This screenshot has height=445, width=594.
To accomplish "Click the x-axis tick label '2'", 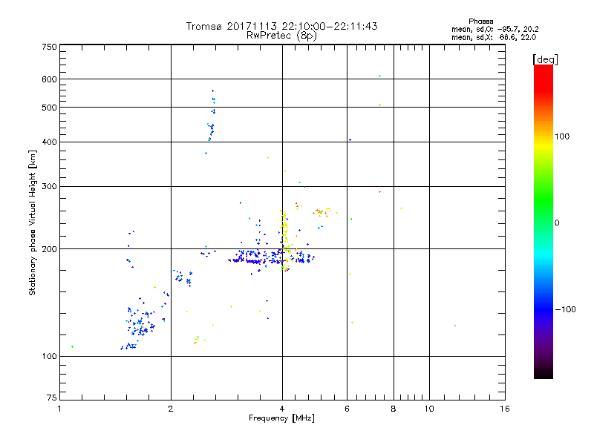I will tap(171, 409).
